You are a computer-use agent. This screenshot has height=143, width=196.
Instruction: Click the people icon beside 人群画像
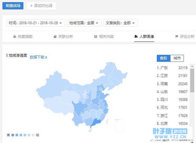click(136, 36)
